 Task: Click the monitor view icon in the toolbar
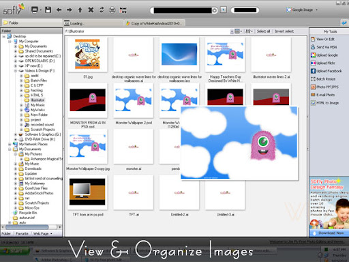(35, 10)
